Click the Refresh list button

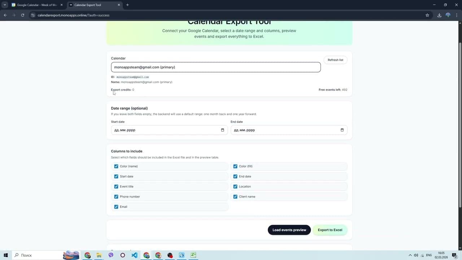coord(335,60)
